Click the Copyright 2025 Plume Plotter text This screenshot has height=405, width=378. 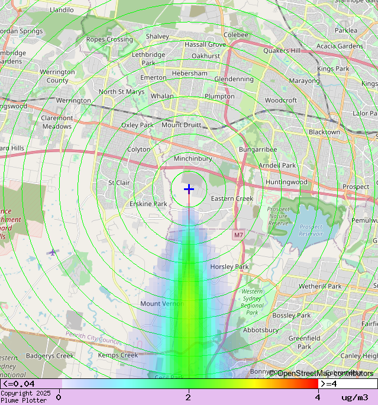tap(25, 397)
